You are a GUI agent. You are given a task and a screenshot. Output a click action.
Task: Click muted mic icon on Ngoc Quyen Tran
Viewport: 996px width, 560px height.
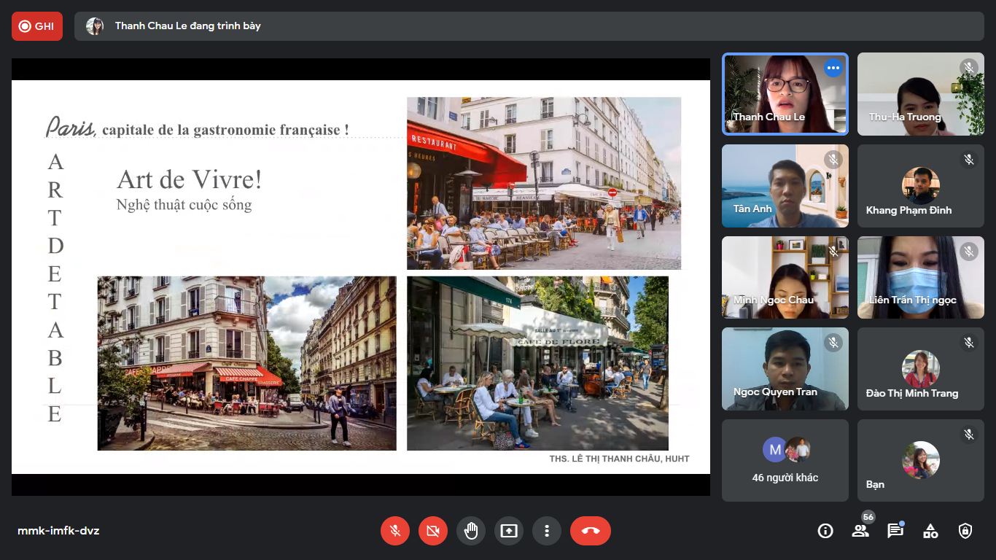click(x=833, y=343)
